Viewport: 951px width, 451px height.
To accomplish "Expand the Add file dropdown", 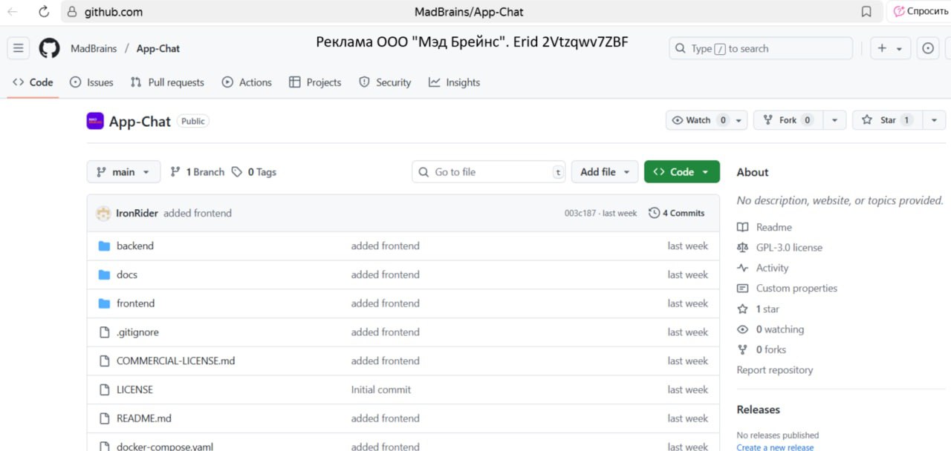I will click(605, 172).
